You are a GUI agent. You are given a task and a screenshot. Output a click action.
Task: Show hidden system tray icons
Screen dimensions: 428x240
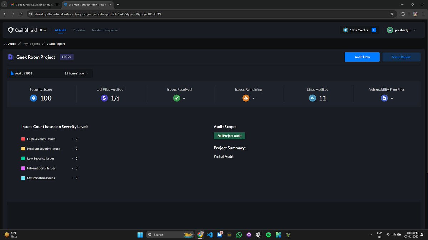pyautogui.click(x=372, y=234)
